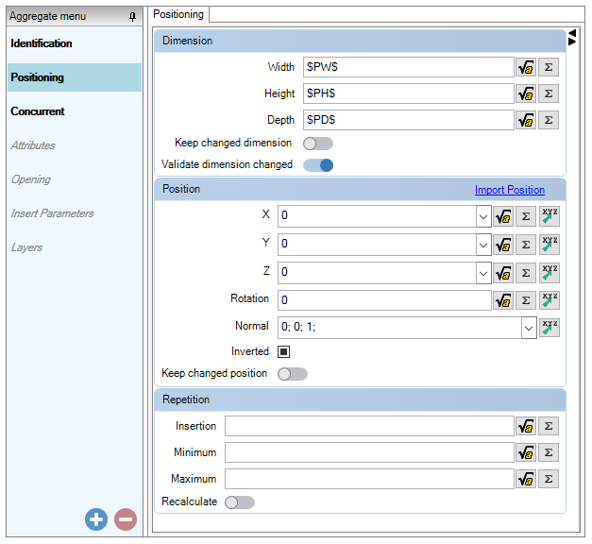
Task: Open formula editor for Depth field
Action: [x=526, y=120]
